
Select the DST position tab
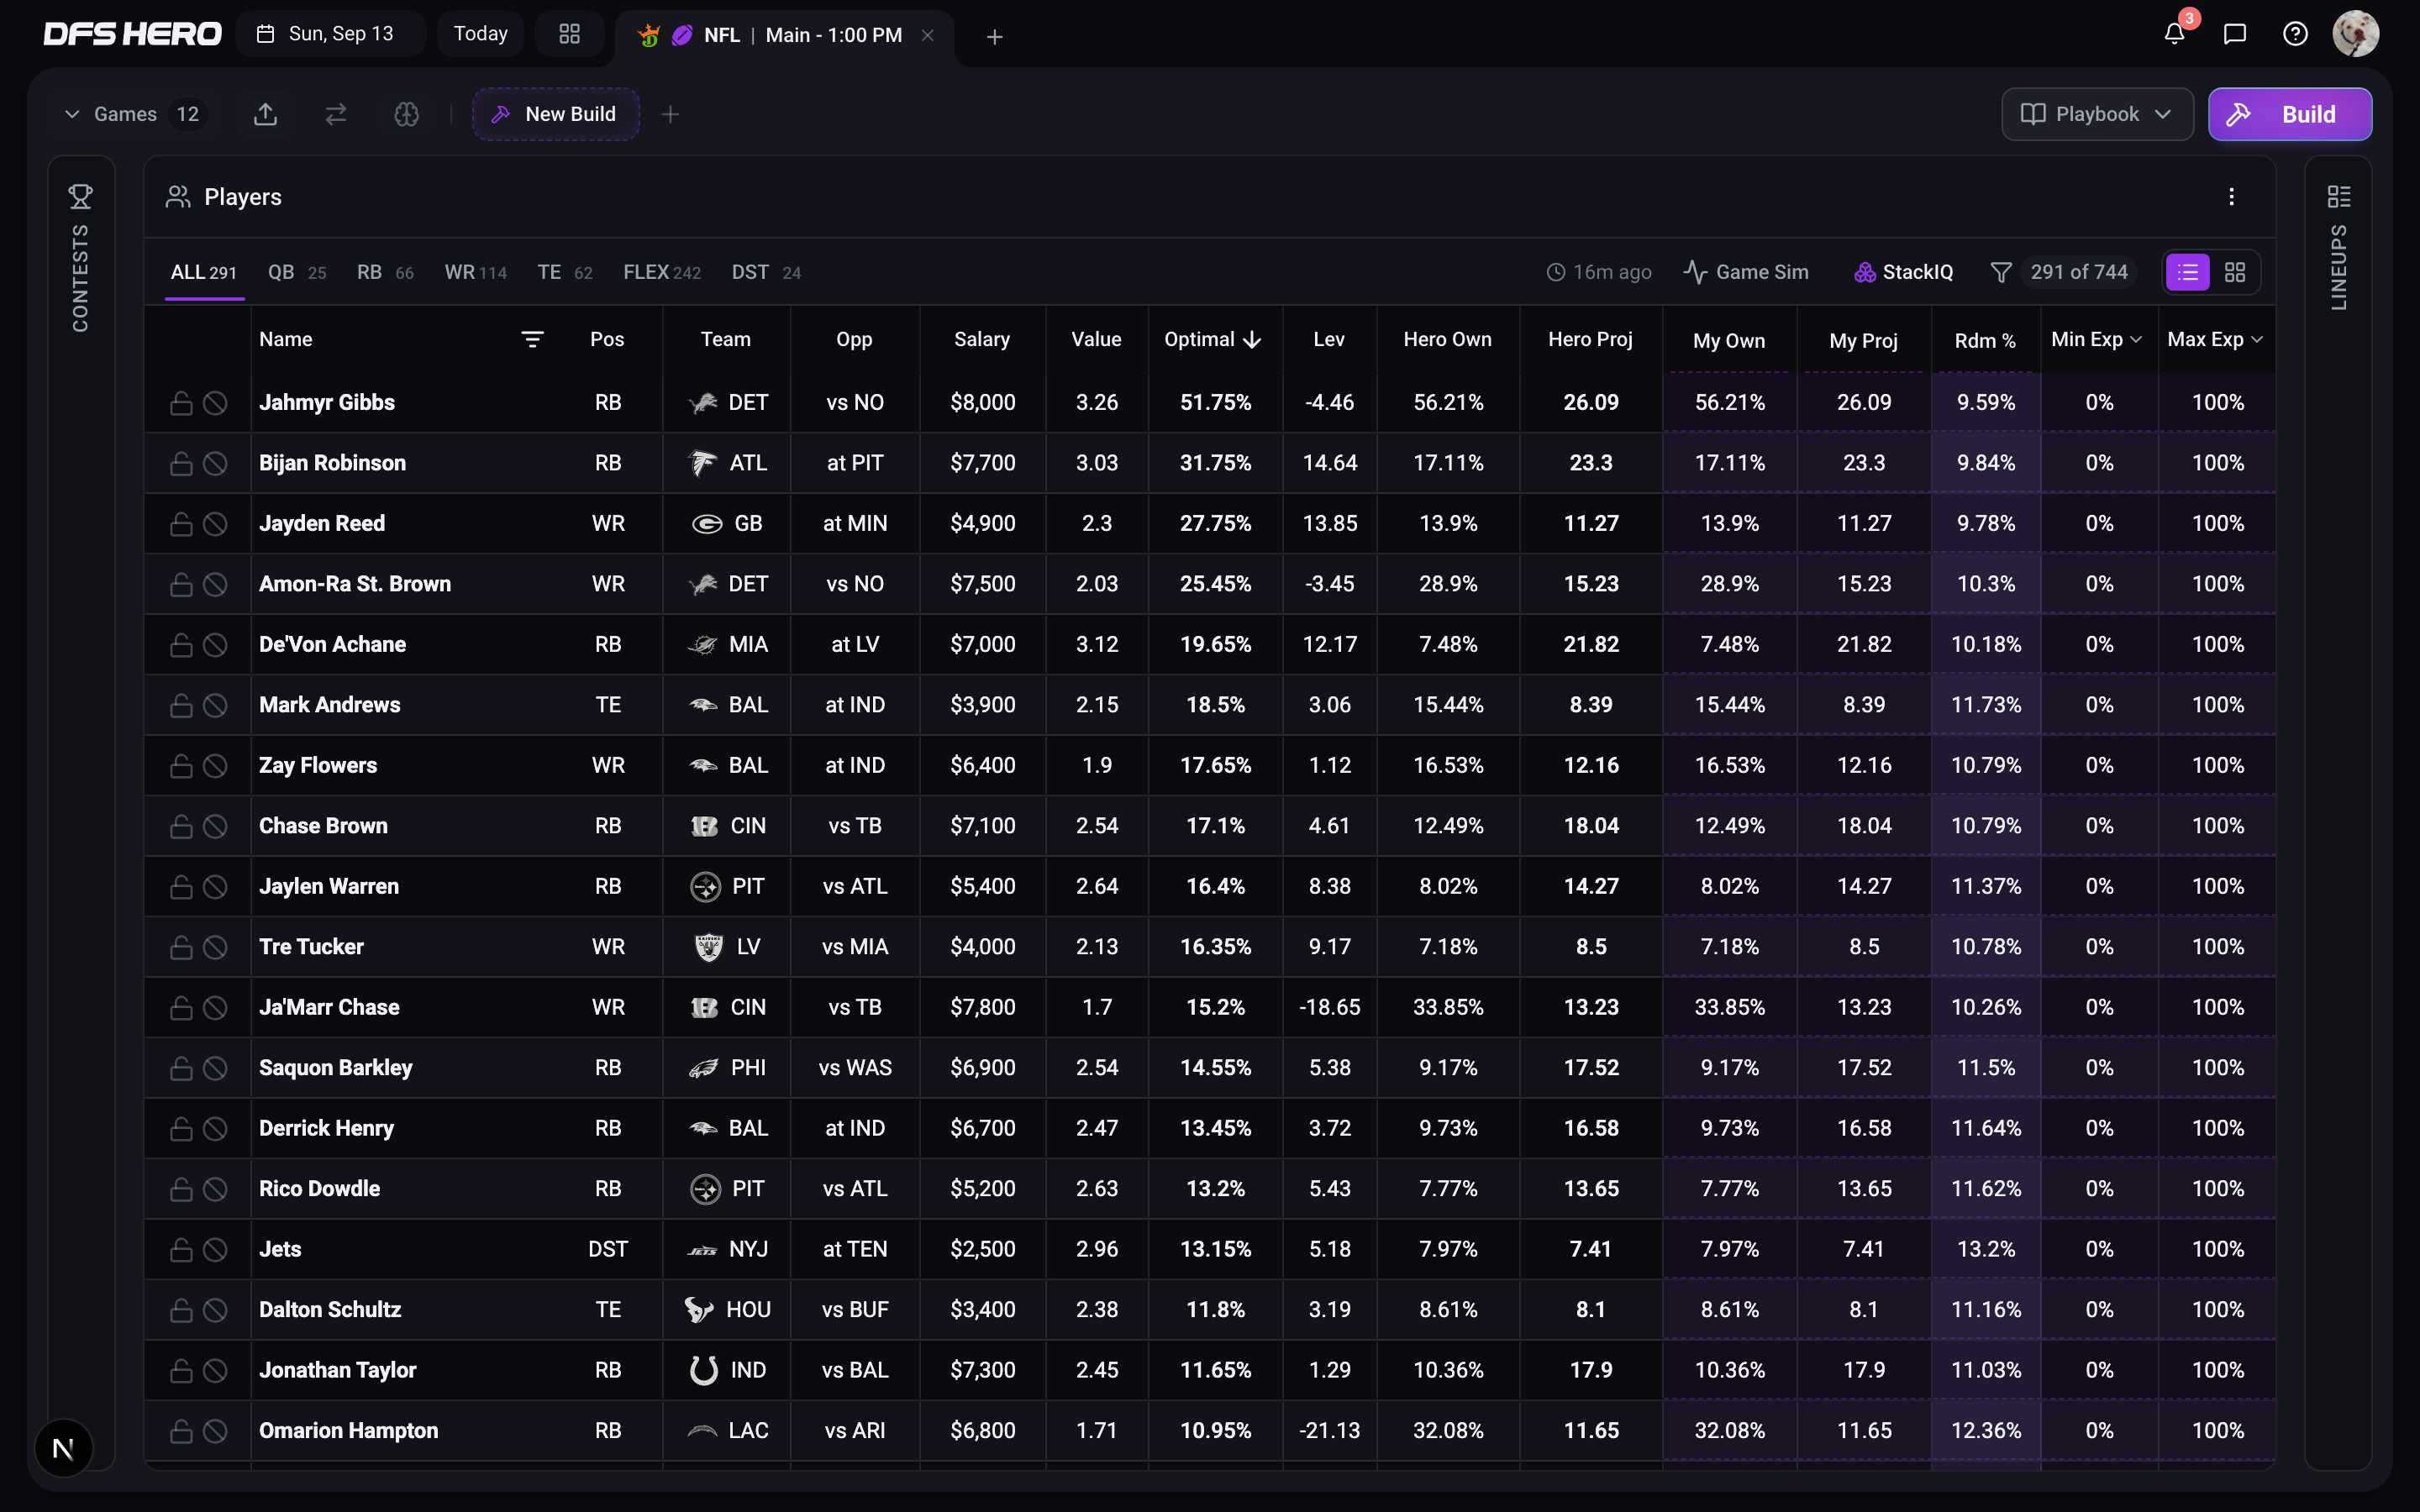tap(766, 272)
